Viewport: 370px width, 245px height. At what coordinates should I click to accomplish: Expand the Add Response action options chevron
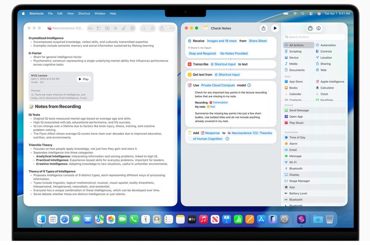tap(227, 139)
